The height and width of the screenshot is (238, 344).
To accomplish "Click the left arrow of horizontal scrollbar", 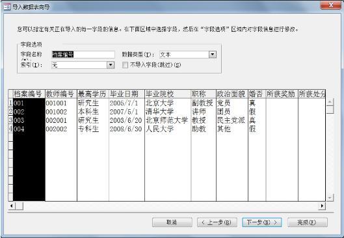I will 12,205.
